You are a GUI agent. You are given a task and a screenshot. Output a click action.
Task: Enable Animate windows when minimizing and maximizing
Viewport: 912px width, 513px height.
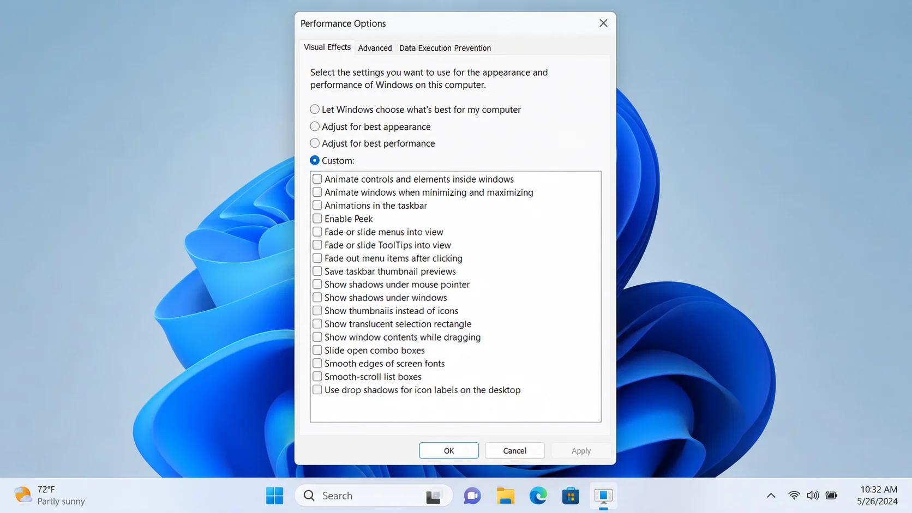click(317, 192)
